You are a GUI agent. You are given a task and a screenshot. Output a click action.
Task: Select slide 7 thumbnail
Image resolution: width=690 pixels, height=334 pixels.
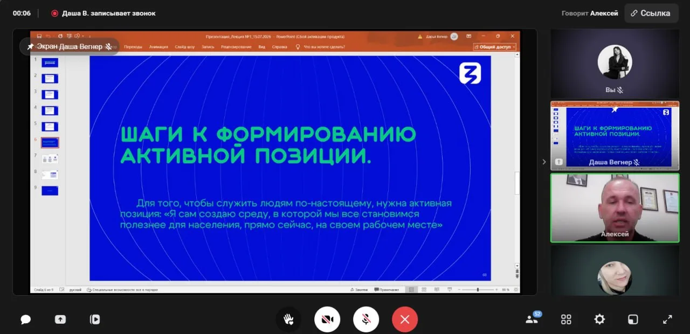click(x=50, y=159)
